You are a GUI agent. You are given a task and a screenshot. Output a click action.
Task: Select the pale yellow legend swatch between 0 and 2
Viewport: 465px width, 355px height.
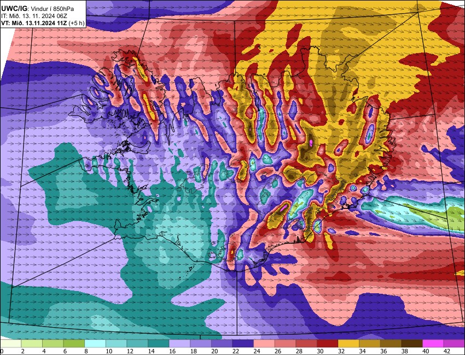(11, 344)
